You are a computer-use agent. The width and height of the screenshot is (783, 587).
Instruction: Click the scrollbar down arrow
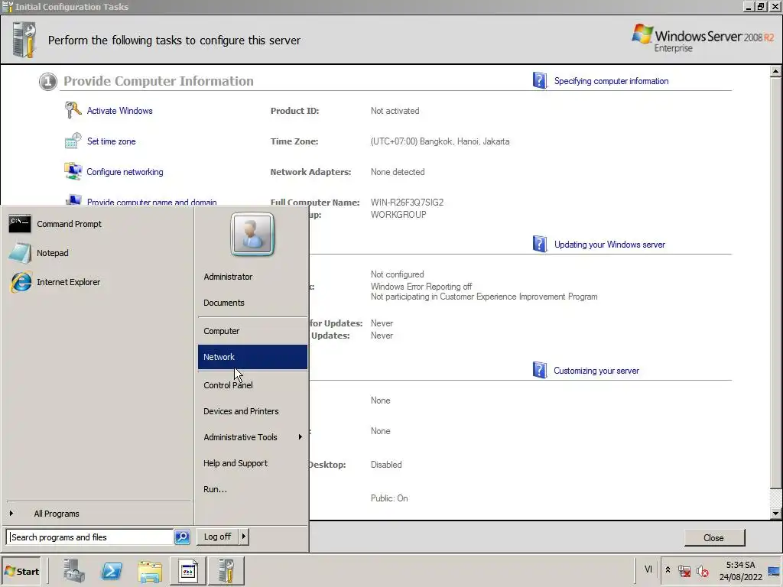pyautogui.click(x=775, y=513)
